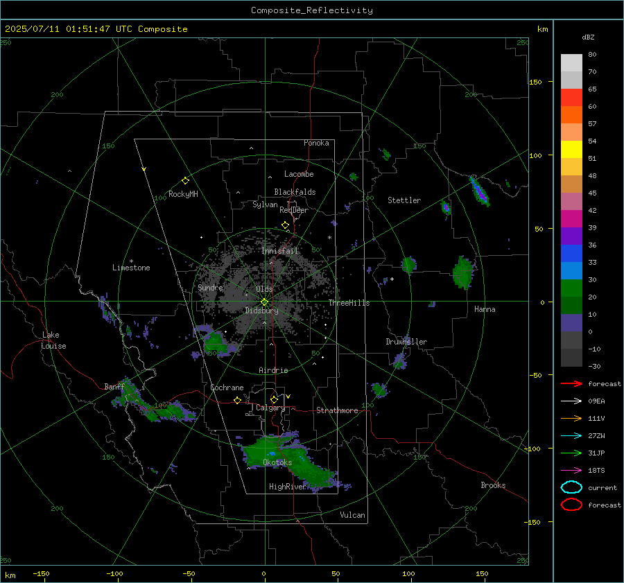The image size is (624, 583).
Task: Select the Didsbury label near radar center
Action: [261, 311]
